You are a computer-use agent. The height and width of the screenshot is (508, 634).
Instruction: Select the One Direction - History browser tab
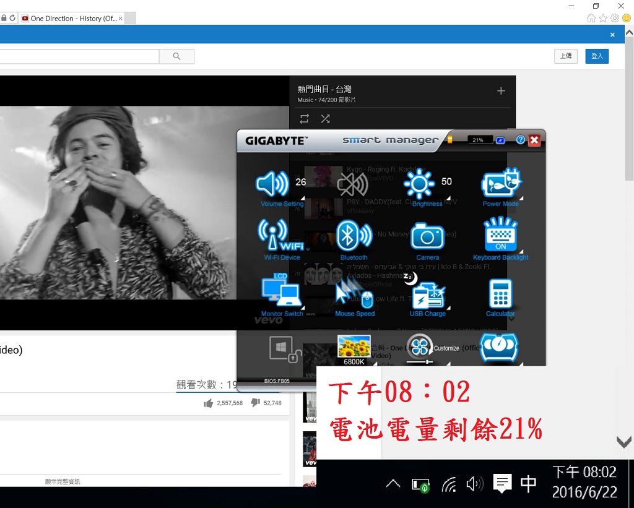pos(72,18)
